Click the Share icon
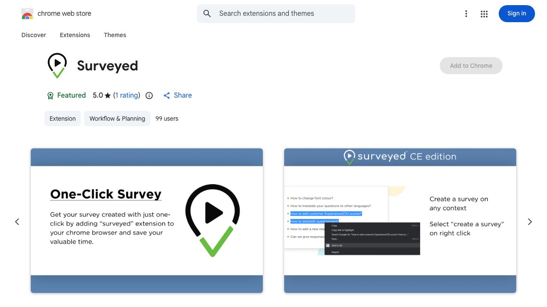Viewport: 547px width, 307px height. click(x=167, y=96)
